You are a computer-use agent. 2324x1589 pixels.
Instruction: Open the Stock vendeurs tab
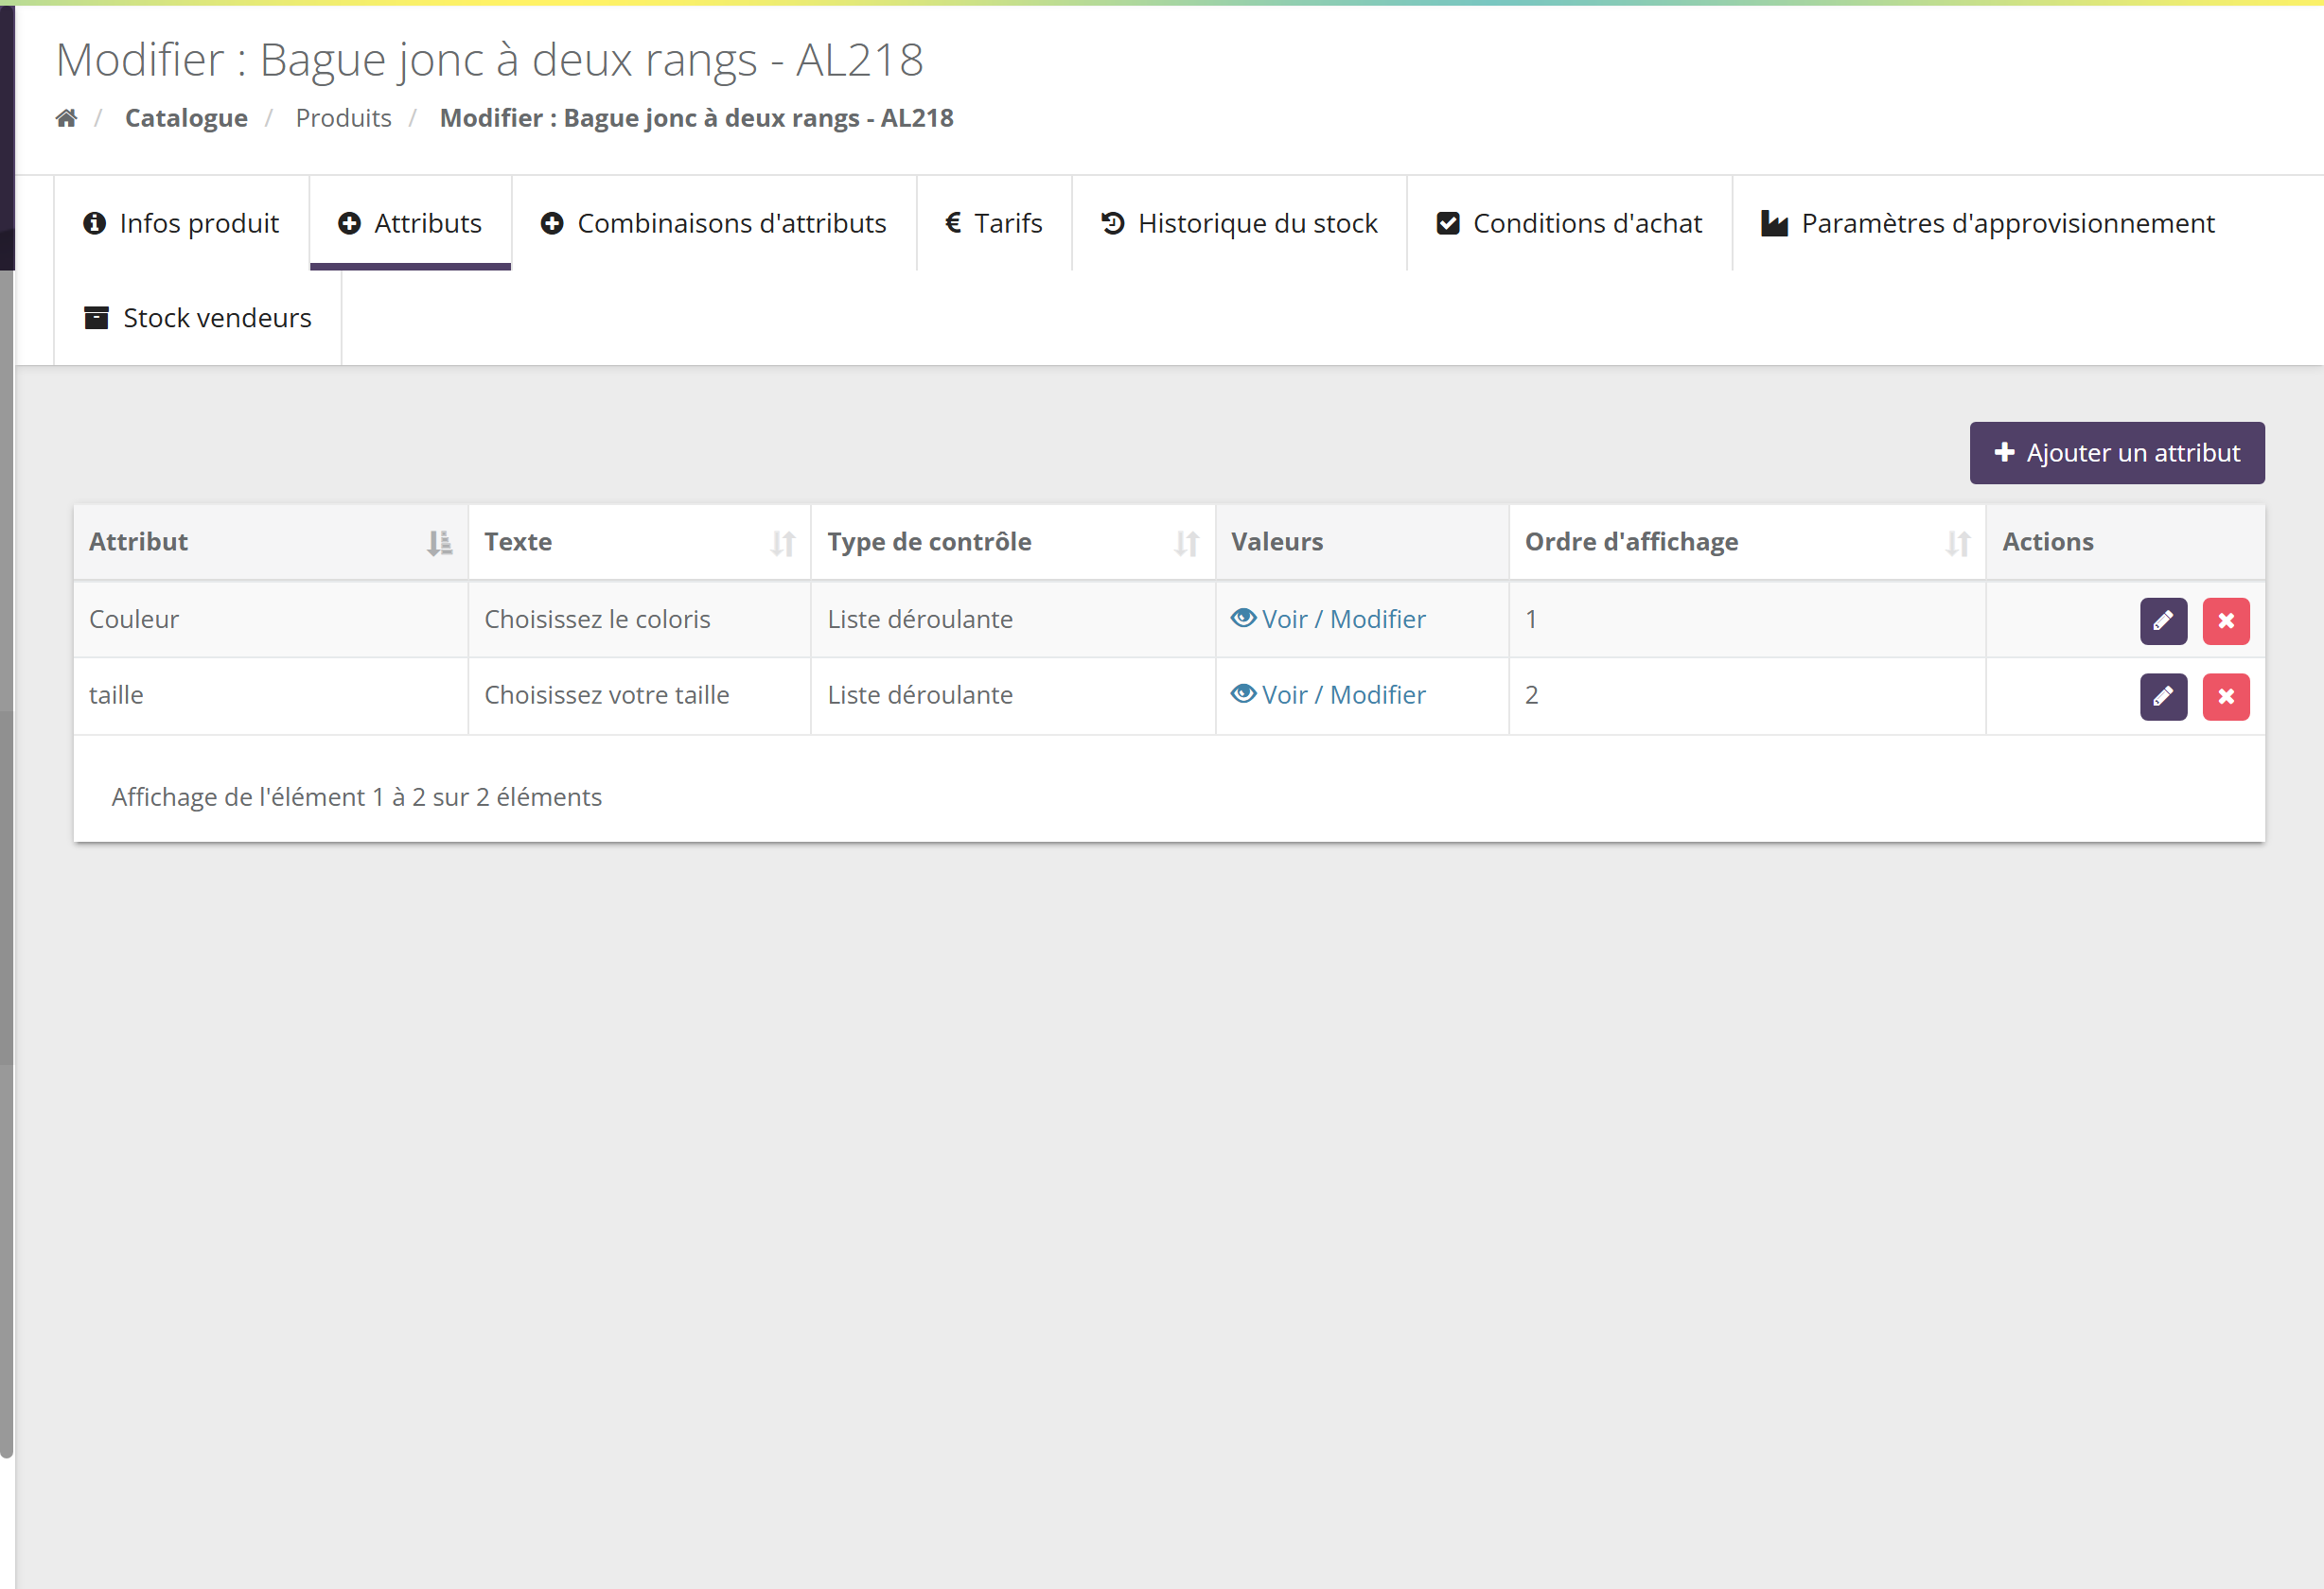click(198, 318)
